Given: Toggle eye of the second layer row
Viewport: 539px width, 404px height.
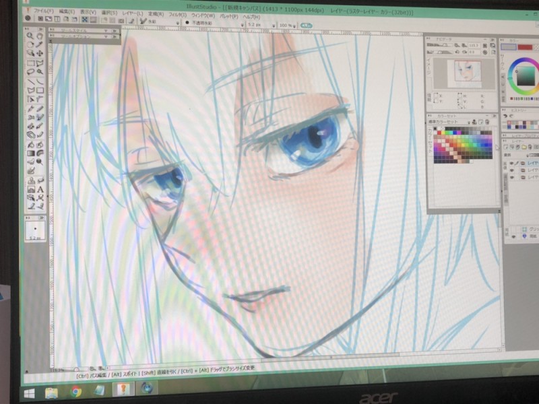Looking at the screenshot, I should [x=512, y=170].
